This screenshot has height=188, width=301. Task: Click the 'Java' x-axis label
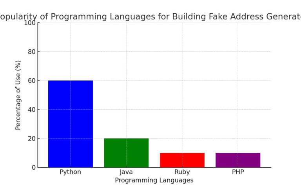[126, 172]
